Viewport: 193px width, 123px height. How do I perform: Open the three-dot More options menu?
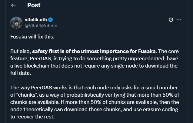(x=179, y=20)
